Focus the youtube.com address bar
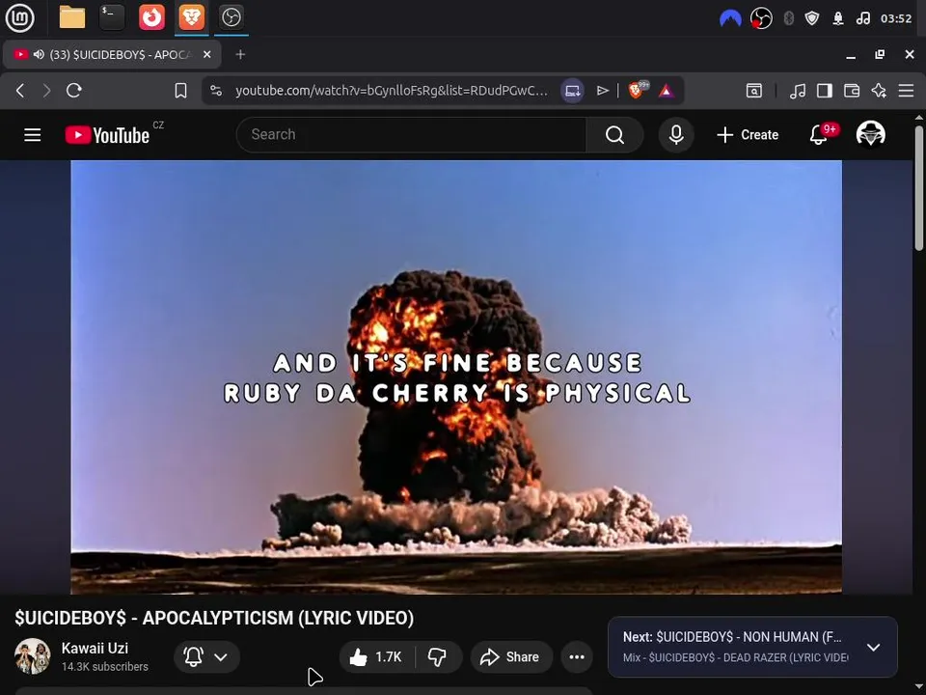 (391, 91)
